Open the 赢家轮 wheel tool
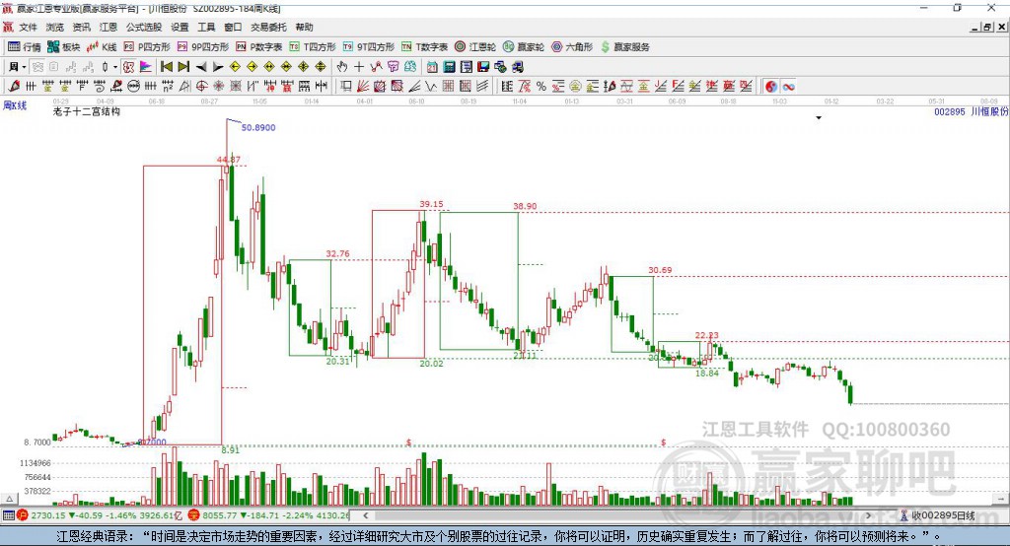 coord(524,47)
